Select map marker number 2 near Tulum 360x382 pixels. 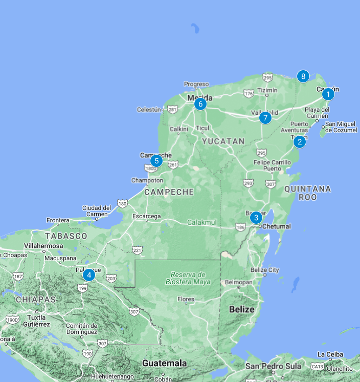tap(300, 141)
